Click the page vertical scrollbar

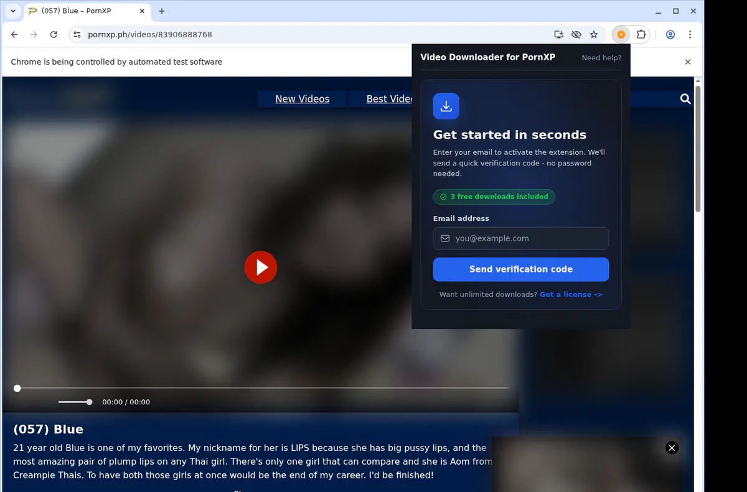(698, 149)
